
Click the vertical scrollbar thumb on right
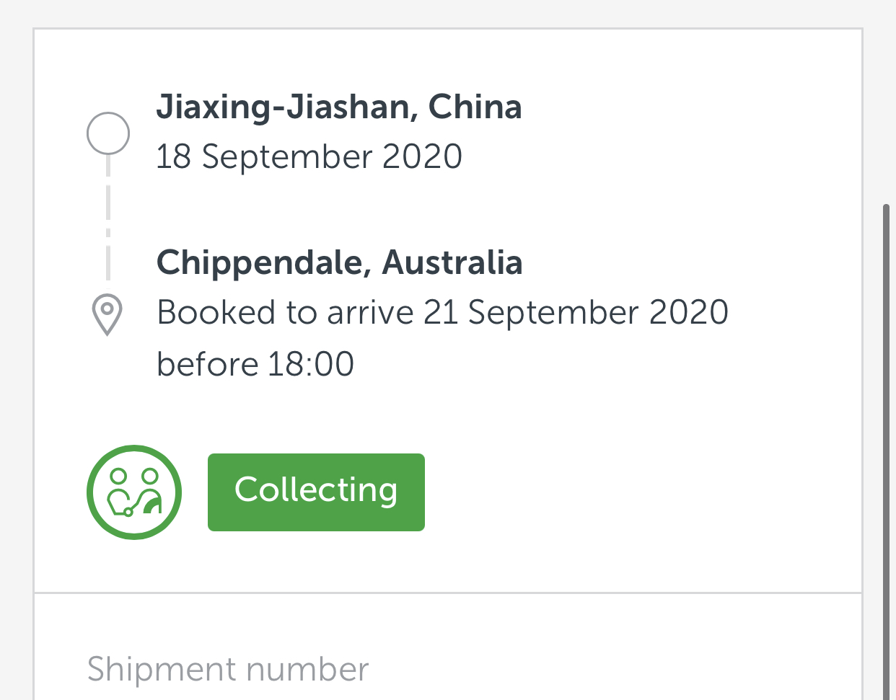[887, 452]
